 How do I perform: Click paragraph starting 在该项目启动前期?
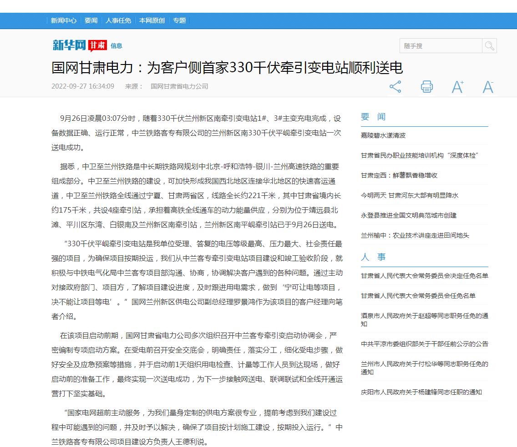point(197,365)
